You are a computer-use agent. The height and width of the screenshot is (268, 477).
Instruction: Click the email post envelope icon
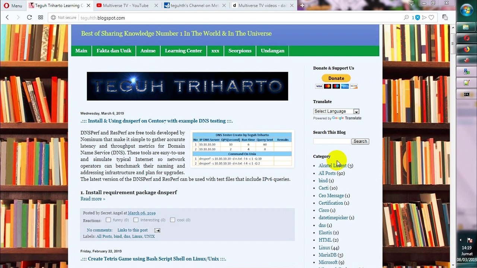click(x=157, y=230)
